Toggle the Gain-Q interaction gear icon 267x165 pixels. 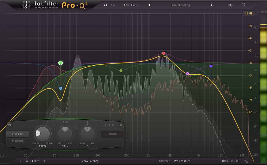point(76,127)
